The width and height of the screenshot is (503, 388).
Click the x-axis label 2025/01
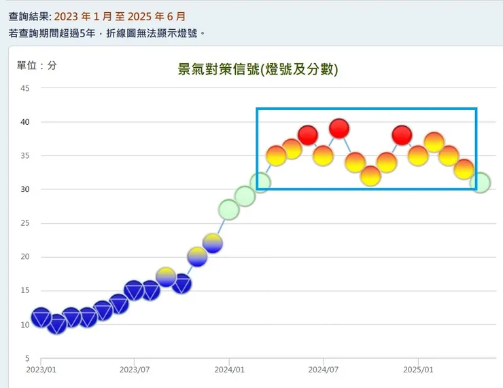[x=418, y=370]
